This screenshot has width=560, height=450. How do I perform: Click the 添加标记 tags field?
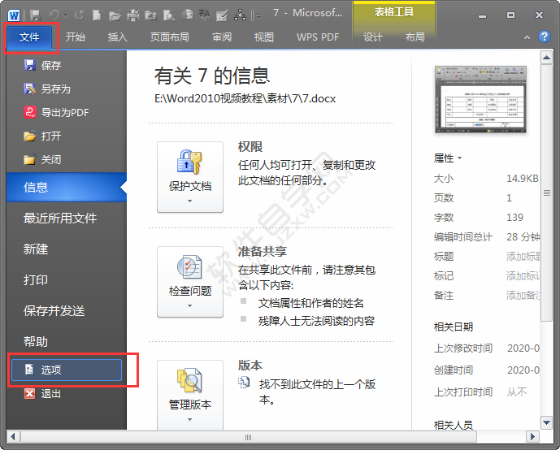pos(523,276)
